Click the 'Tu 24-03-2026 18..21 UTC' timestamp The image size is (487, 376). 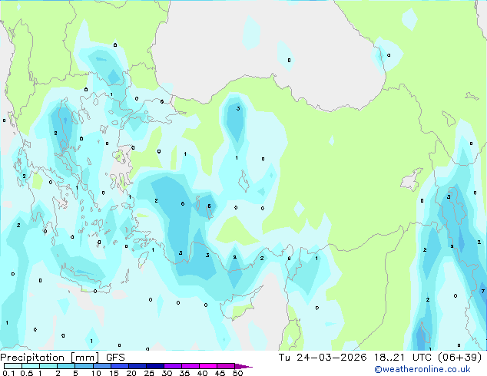(x=355, y=358)
